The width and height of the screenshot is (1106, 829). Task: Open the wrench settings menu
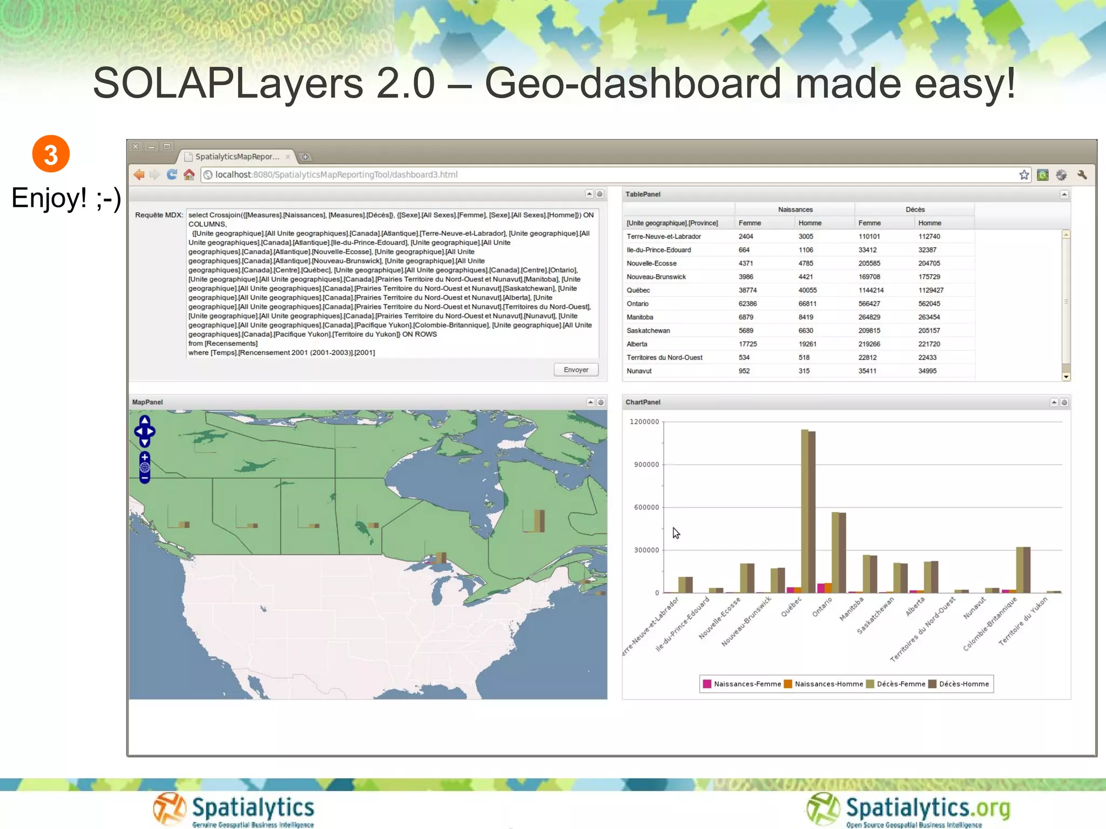click(1082, 175)
